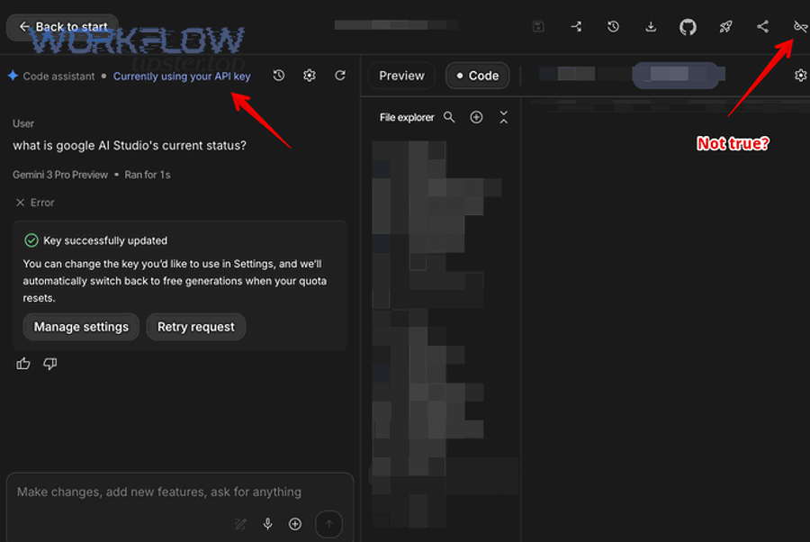Click the save icon in top toolbar

coord(538,27)
